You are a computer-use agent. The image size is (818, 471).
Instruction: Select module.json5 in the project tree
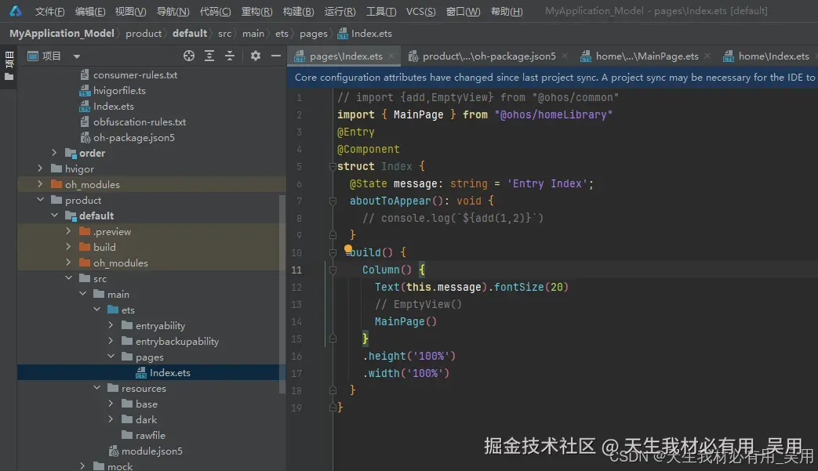coord(153,451)
